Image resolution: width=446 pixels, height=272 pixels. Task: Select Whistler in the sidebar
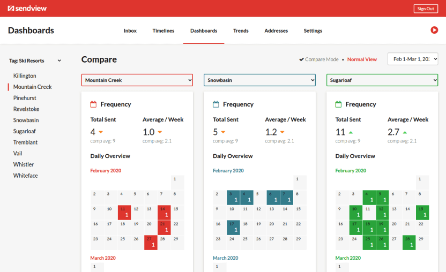point(24,164)
